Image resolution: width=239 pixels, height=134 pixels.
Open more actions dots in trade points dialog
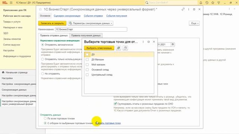pyautogui.click(x=143, y=42)
